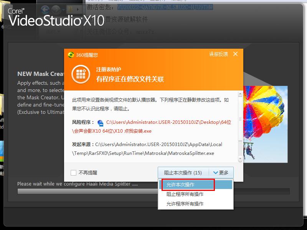The height and width of the screenshot is (230, 307).
Task: Click the 阻止本次操作 (15) button
Action: click(x=183, y=173)
